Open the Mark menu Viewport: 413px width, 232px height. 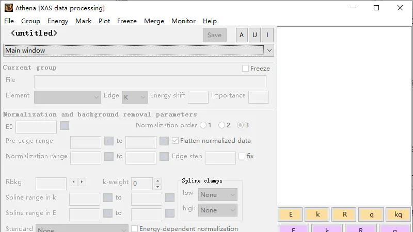tap(83, 21)
